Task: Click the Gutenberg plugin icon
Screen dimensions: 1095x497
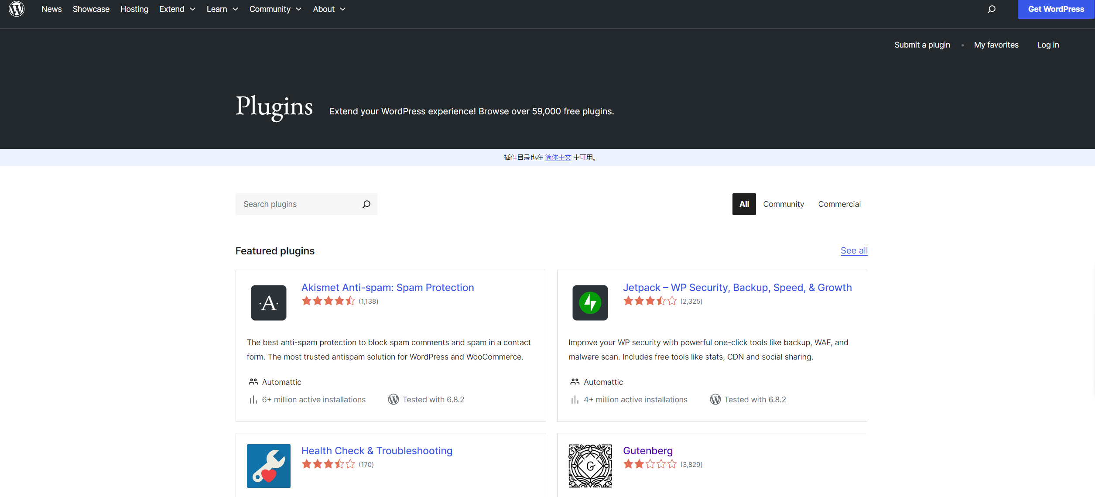Action: pos(590,466)
